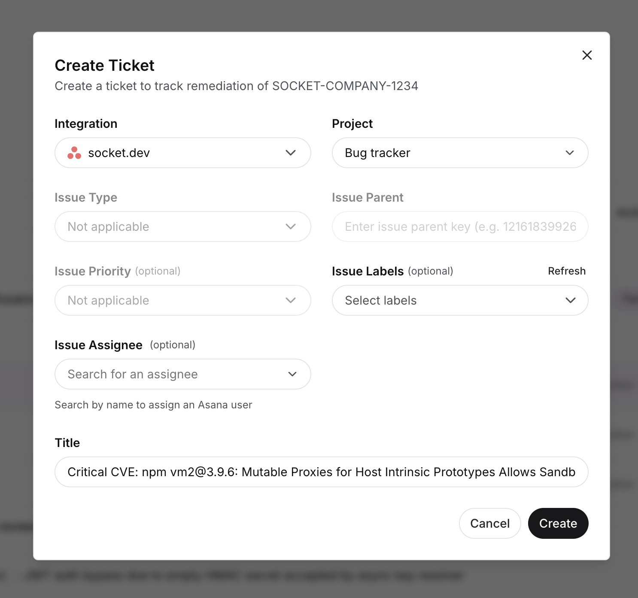Focus the Issue Parent key field
Screen dimensions: 638x598
460,227
